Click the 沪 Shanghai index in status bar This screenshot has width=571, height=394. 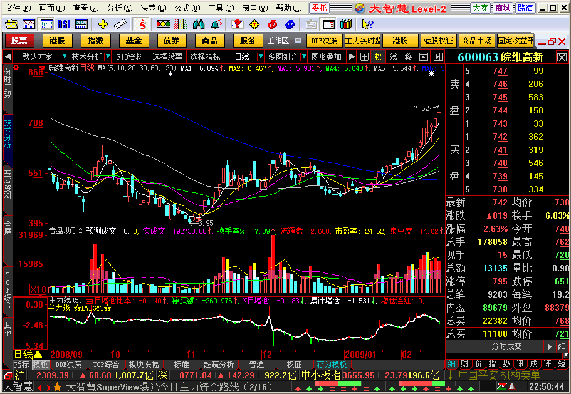pyautogui.click(x=20, y=375)
